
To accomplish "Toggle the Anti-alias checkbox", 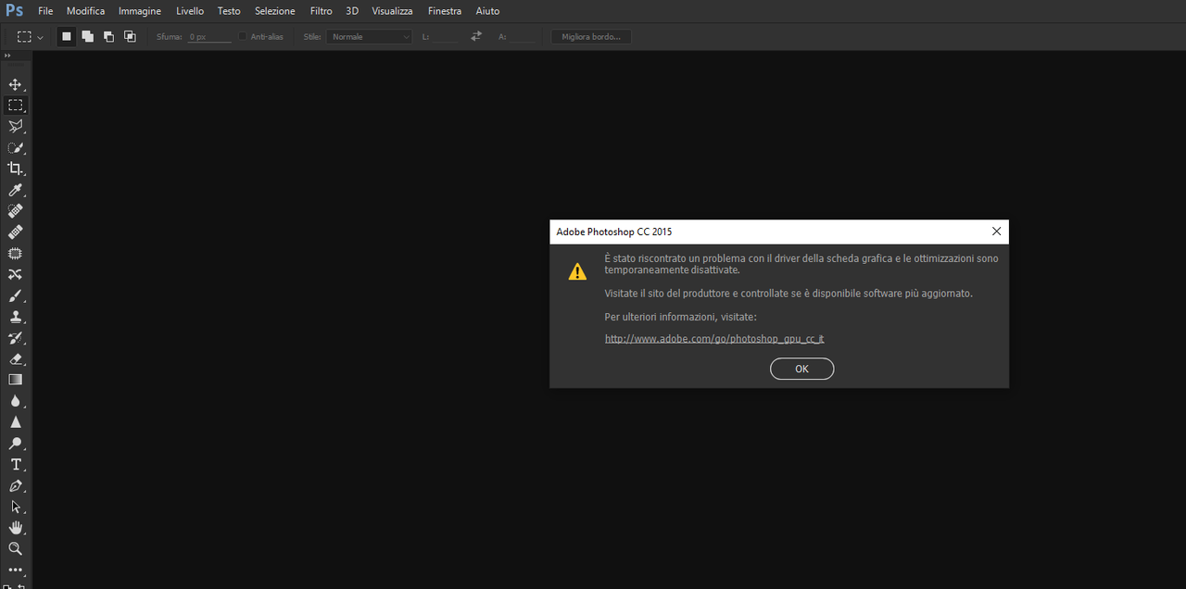I will 243,36.
